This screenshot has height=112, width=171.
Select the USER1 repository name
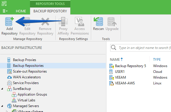(x=120, y=72)
